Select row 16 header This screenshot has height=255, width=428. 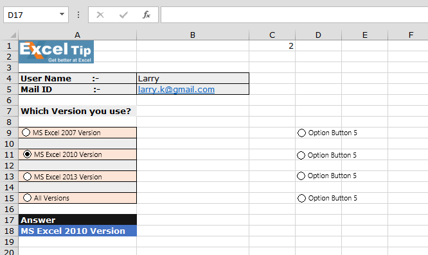pos(9,209)
